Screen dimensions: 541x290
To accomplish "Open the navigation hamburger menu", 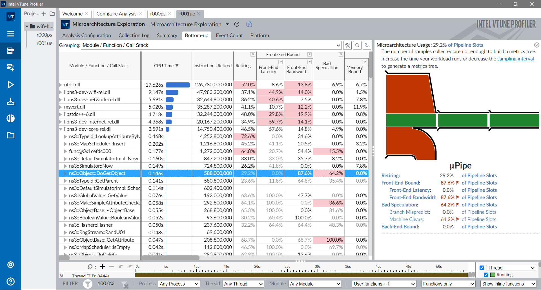I will pyautogui.click(x=10, y=34).
